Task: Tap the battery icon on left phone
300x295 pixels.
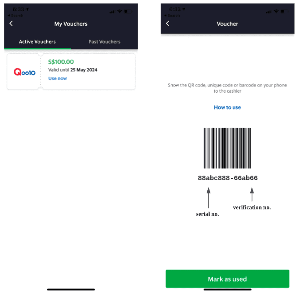Action: pos(128,12)
